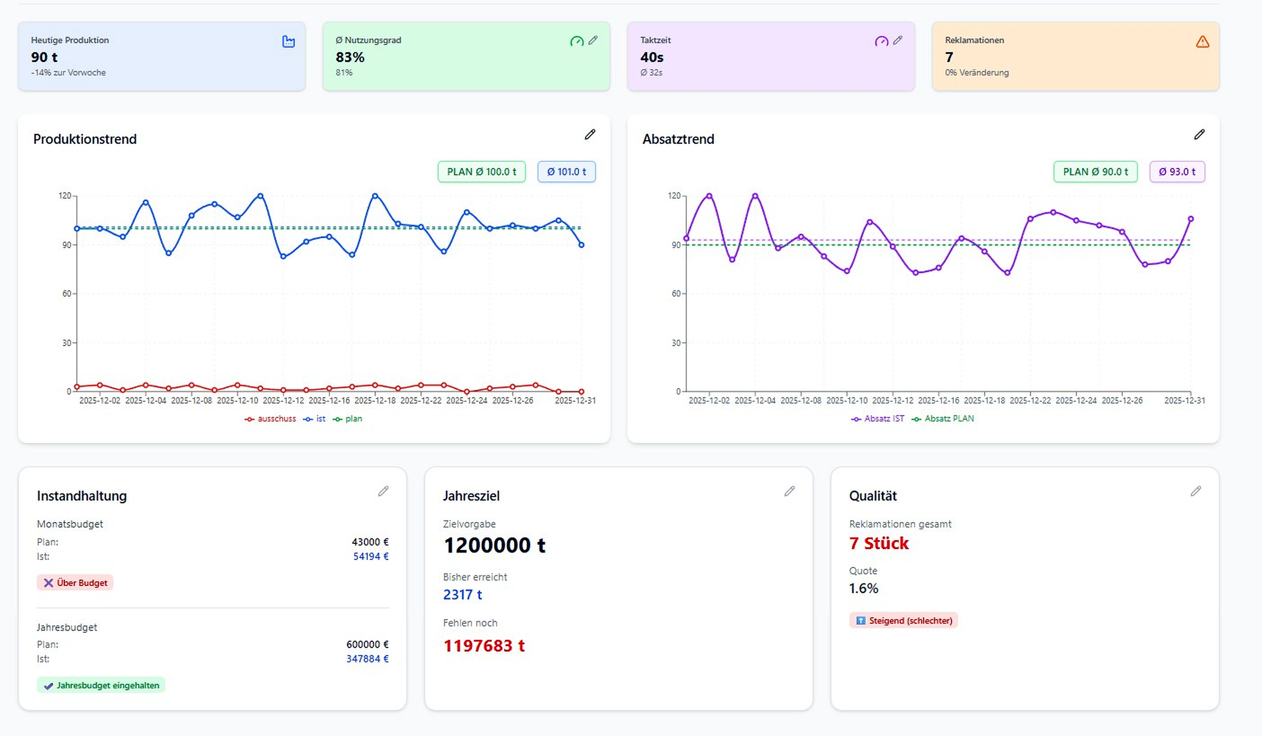The height and width of the screenshot is (736, 1262).
Task: Toggle Absatz IST series in legend
Action: pyautogui.click(x=878, y=419)
